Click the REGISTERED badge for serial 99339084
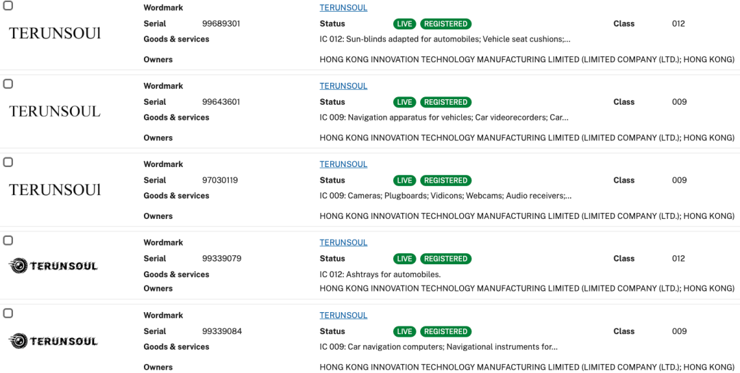The width and height of the screenshot is (740, 373). pyautogui.click(x=445, y=331)
